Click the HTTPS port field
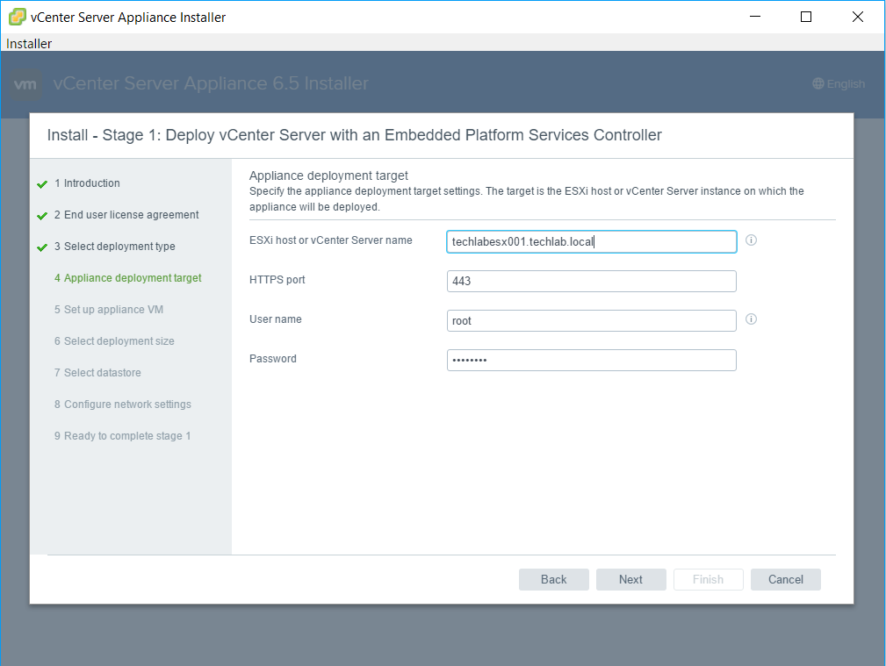Viewport: 886px width, 666px height. tap(592, 282)
